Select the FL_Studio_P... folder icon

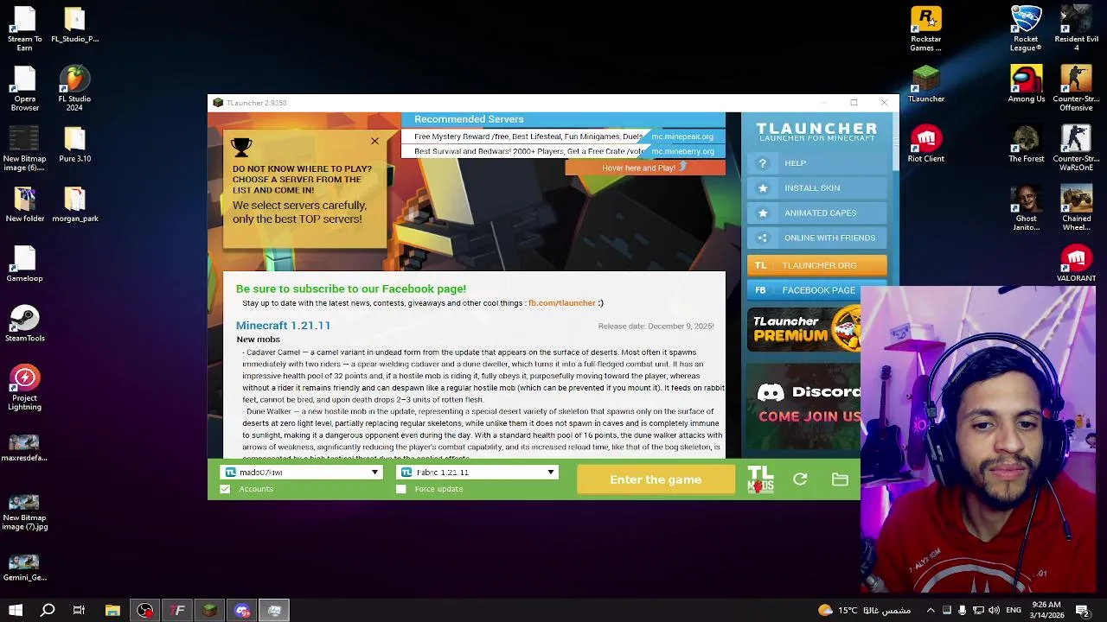coord(74,25)
